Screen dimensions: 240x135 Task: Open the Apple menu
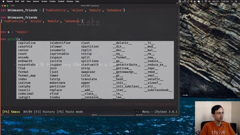3,1
